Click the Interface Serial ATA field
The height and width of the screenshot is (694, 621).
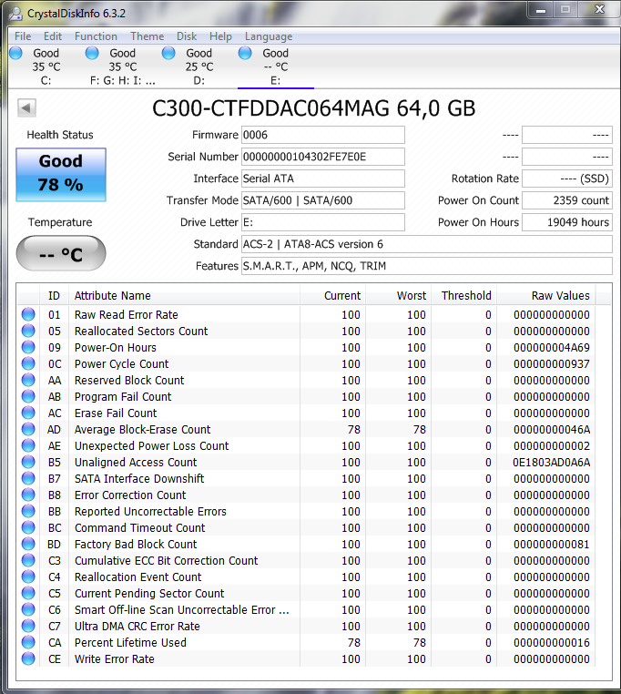322,179
